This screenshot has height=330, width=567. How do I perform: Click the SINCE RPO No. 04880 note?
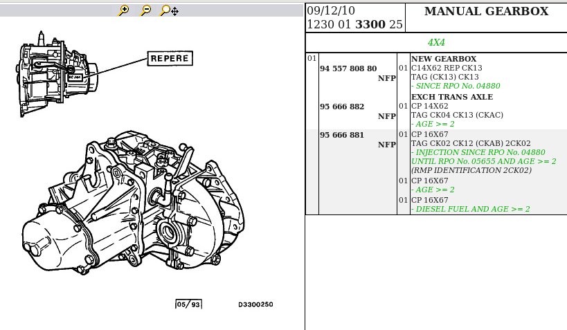click(x=456, y=86)
